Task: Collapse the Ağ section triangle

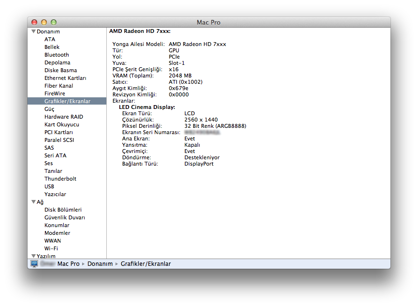Action: (34, 202)
